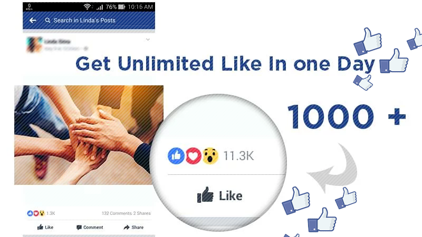Click the small wow reaction emoji
The image size is (422, 237).
point(42,213)
